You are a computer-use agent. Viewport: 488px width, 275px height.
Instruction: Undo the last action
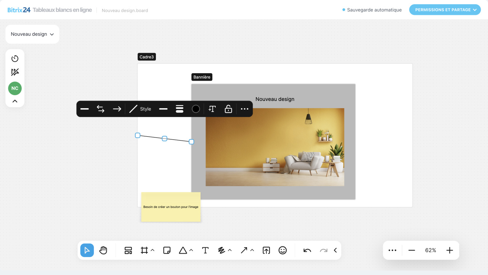pos(307,250)
